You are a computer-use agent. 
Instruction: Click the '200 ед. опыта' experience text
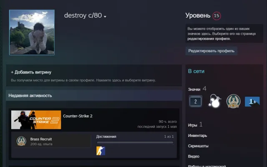pyautogui.click(x=41, y=144)
